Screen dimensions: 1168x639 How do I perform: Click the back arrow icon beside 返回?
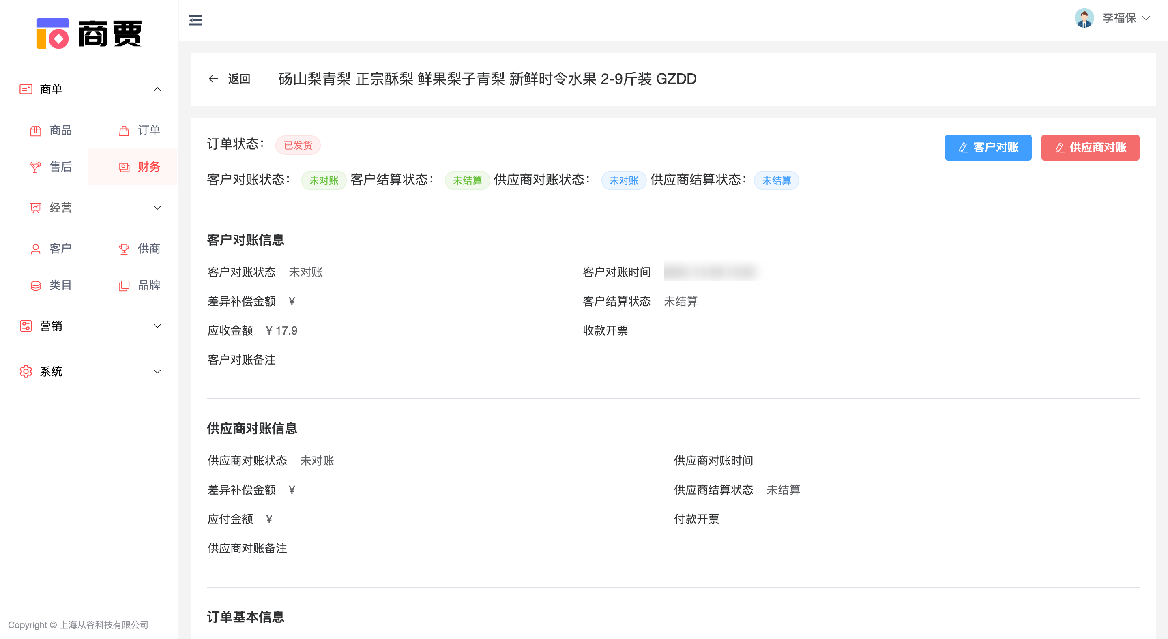click(x=213, y=79)
